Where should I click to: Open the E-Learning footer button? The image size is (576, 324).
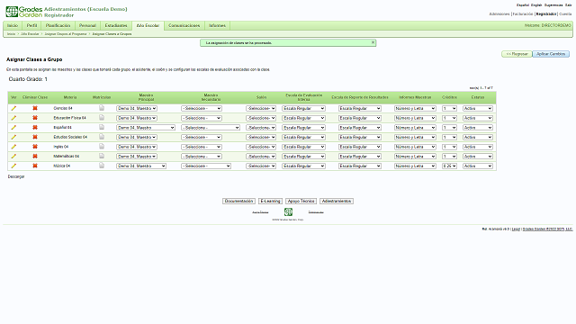click(x=270, y=202)
